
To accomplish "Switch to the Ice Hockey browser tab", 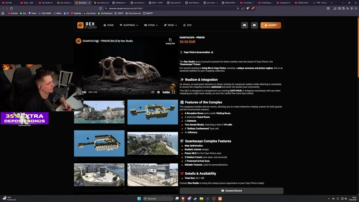I will coord(247,3).
